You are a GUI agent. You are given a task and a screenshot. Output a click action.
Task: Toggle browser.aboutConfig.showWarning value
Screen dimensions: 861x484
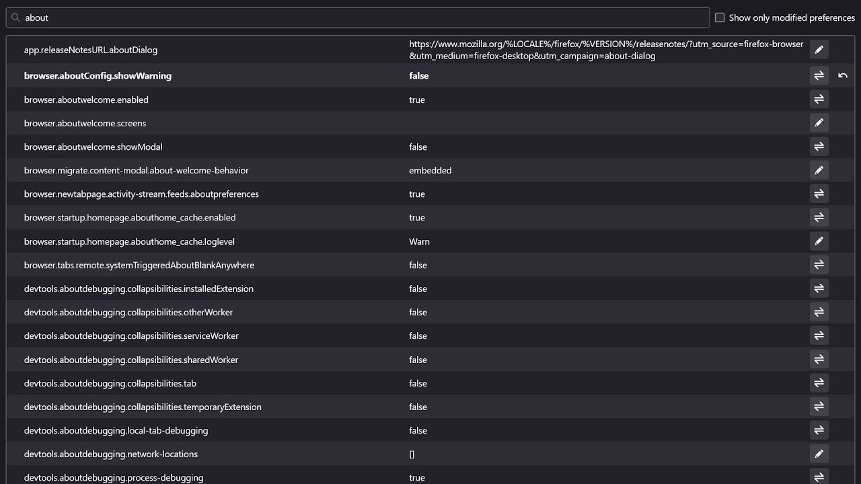coord(819,76)
